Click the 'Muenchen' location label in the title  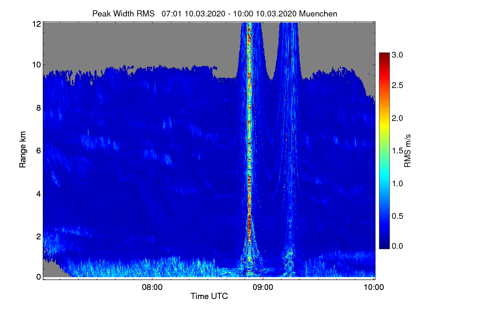coord(318,14)
